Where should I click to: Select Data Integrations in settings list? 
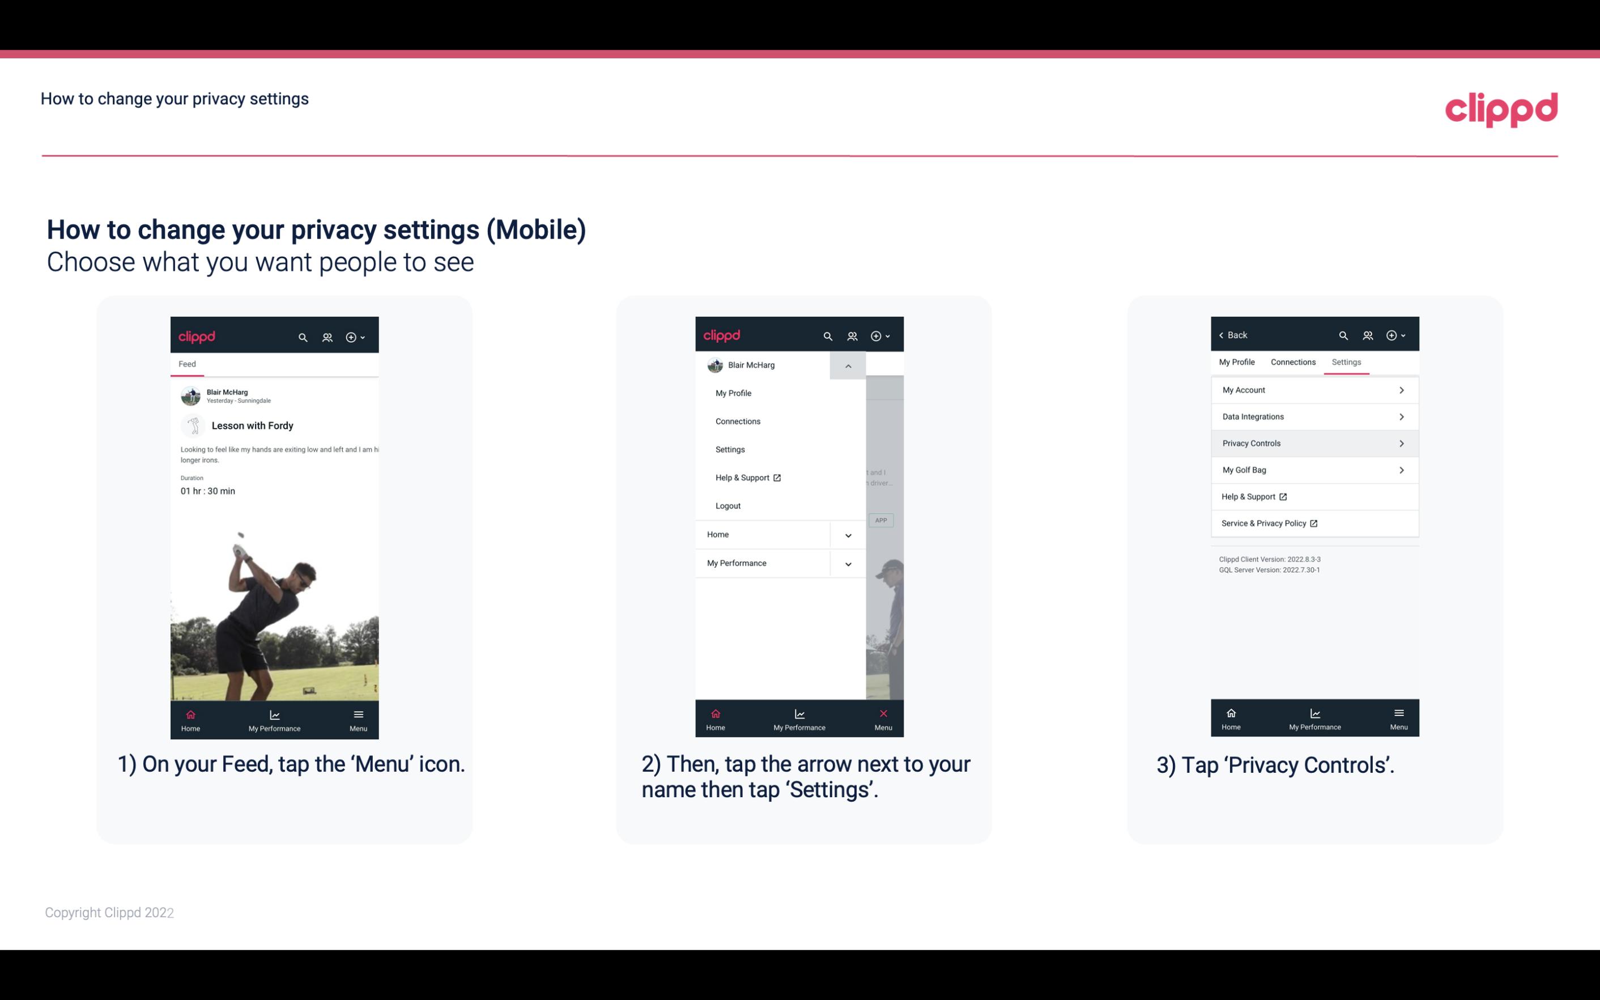(1312, 416)
